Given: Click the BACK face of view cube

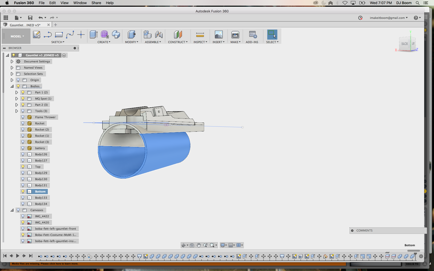Looking at the screenshot, I should coord(405,44).
